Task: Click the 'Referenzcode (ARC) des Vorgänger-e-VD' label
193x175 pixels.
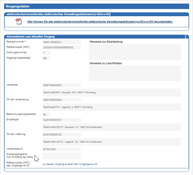Action: tap(18, 164)
